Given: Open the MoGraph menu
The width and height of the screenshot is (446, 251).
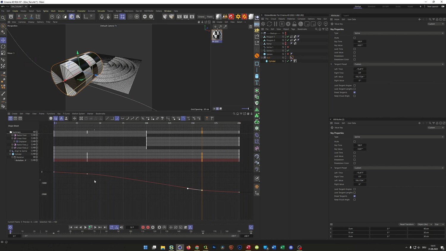Looking at the screenshot, I should pyautogui.click(x=71, y=11).
